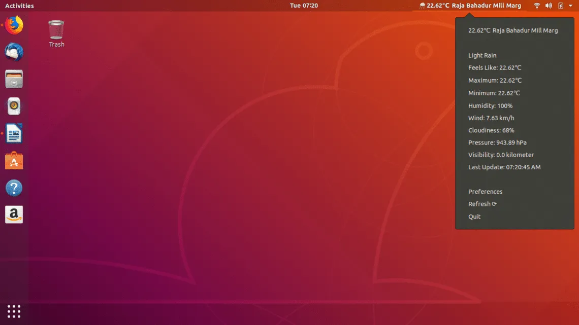Launch Thunderbird mail client
Image resolution: width=579 pixels, height=325 pixels.
pos(14,52)
